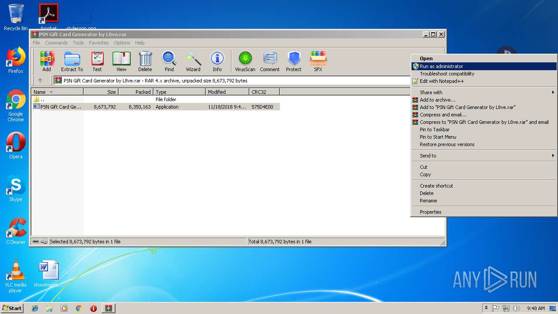This screenshot has height=314, width=558.
Task: Open the Options menu
Action: 122,43
